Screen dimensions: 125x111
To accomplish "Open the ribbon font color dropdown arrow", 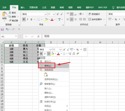I will tap(55, 19).
